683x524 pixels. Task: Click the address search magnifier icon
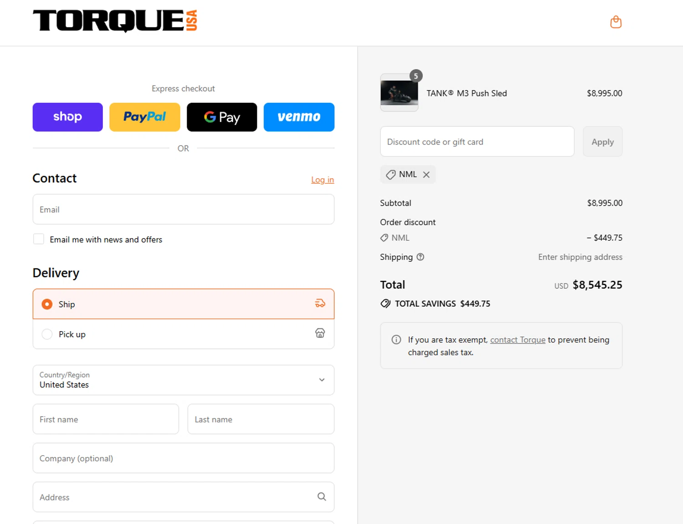(x=321, y=497)
